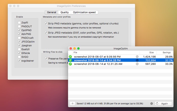
Task: Click the size value 1,424,156
Action: tap(149, 57)
